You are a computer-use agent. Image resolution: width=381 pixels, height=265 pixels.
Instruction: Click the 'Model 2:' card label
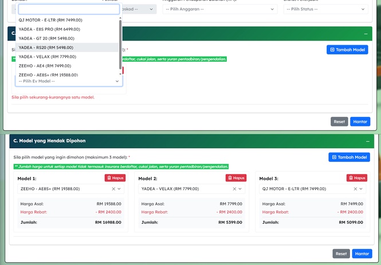coord(148,179)
